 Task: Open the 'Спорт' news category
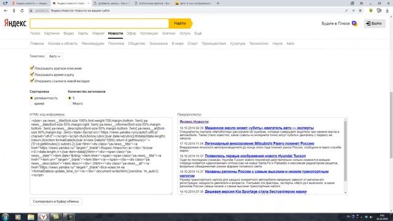coord(192,44)
